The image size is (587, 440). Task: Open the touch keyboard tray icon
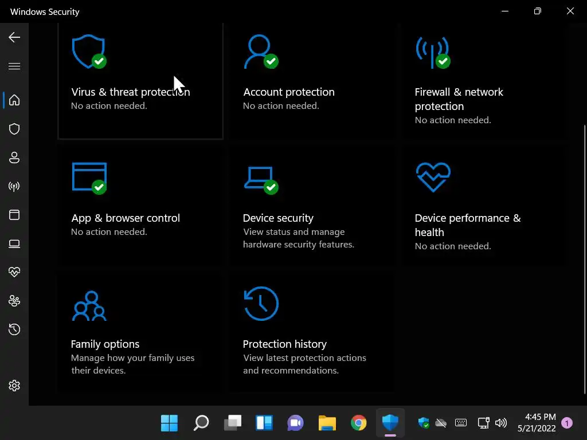click(461, 423)
